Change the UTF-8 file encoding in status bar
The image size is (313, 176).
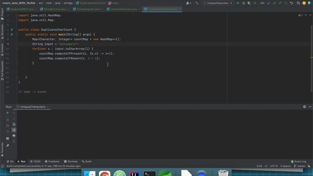(274, 166)
